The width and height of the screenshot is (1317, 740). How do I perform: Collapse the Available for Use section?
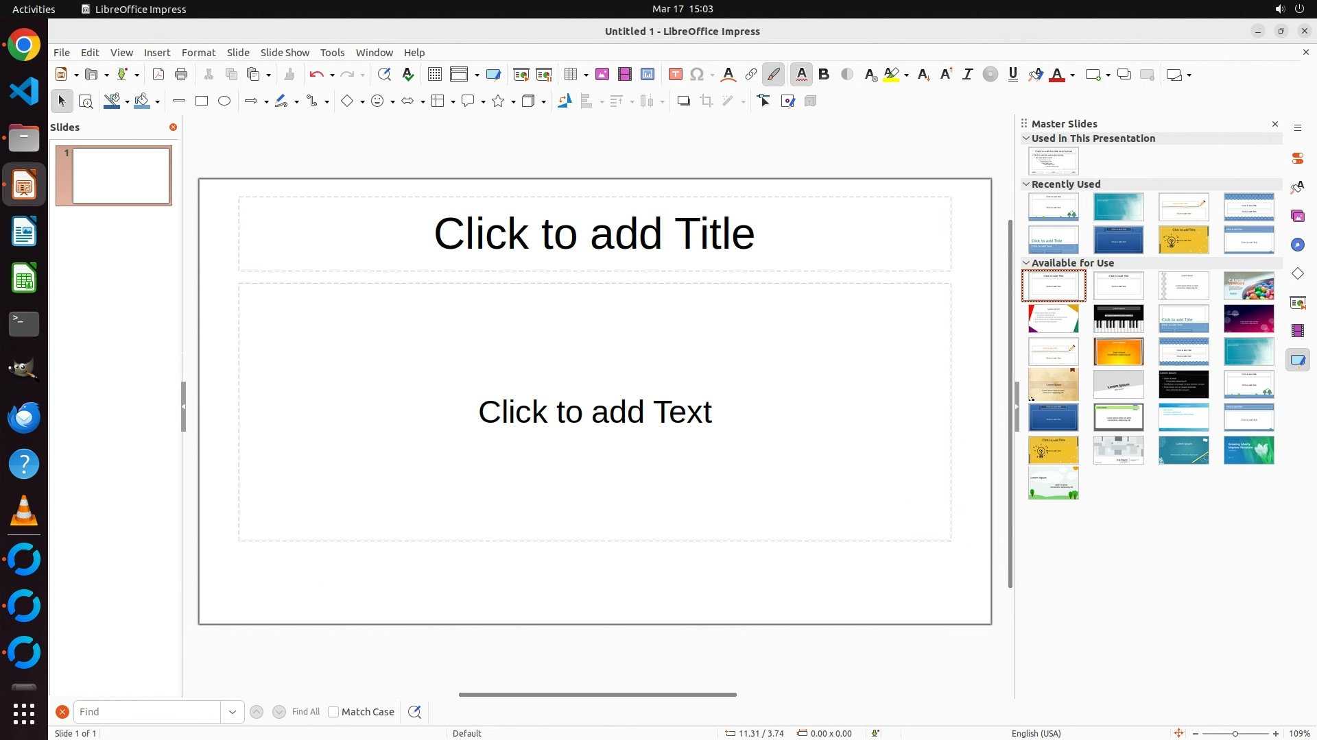pos(1026,263)
